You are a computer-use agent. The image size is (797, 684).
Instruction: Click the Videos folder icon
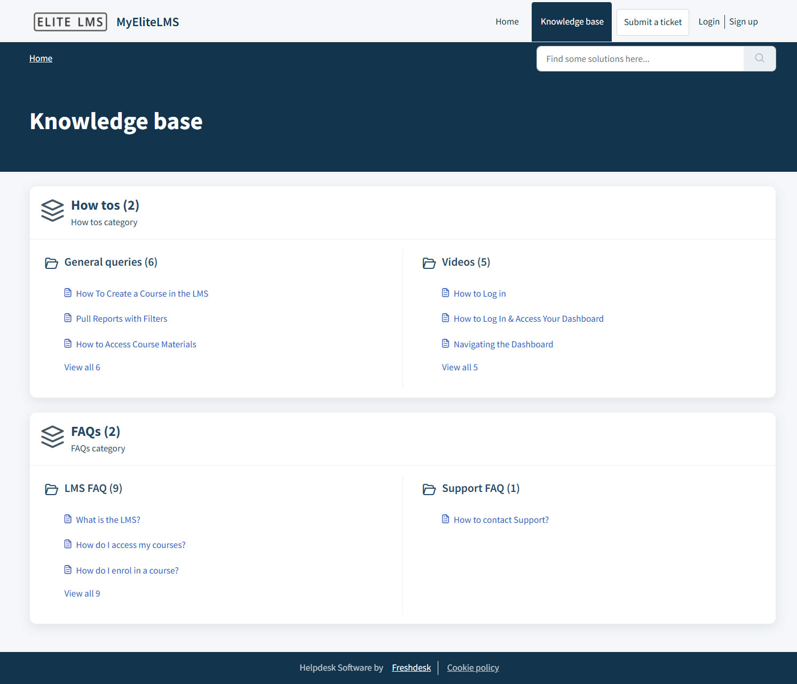click(429, 263)
